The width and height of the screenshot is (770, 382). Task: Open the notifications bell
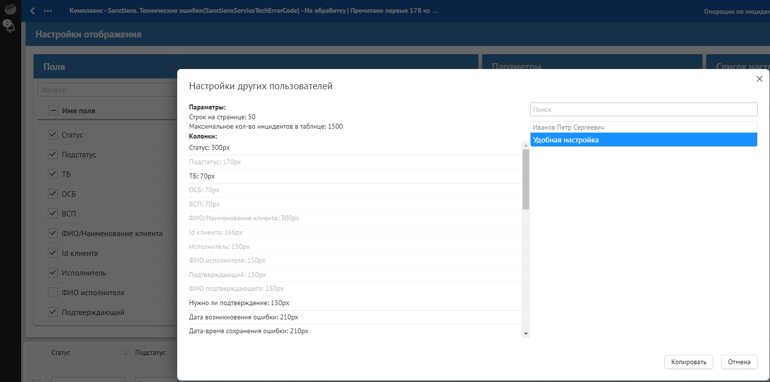9,26
